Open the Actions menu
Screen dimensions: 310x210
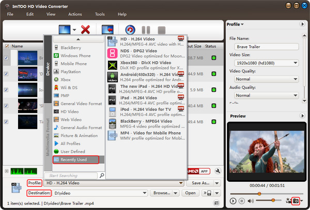pos(75,14)
